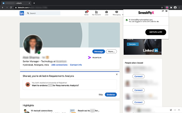Viewport: 182px width, 113px height.
Task: Open the Chrome three-dot menu
Action: [179, 8]
